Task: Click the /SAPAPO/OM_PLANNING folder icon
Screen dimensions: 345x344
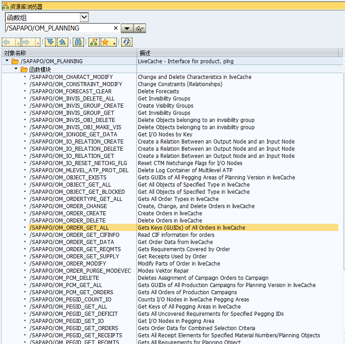Action: [x=15, y=61]
